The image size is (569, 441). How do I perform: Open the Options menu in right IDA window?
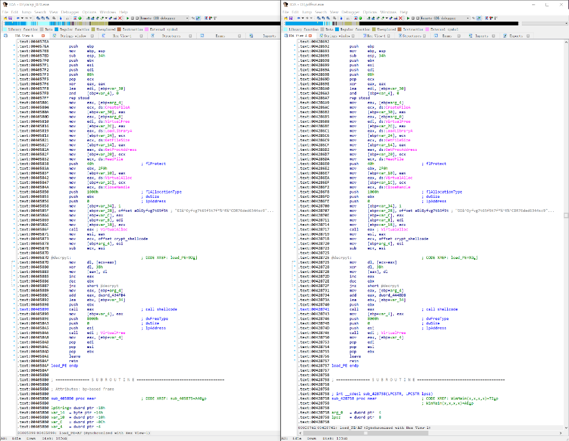coord(371,12)
